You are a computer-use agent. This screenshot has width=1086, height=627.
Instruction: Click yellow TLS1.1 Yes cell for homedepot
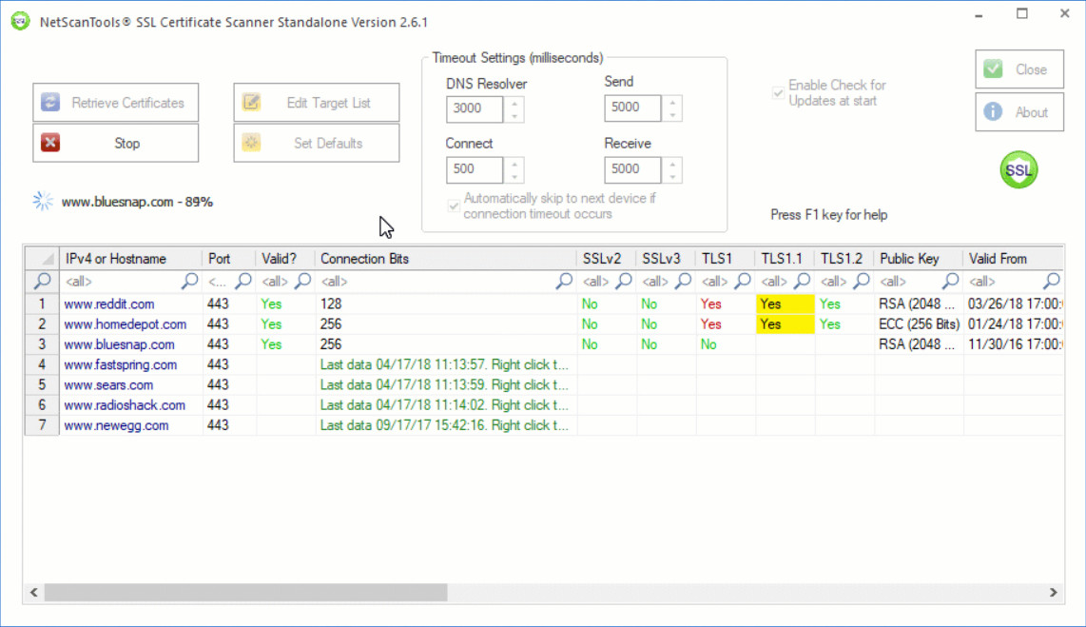(x=785, y=323)
